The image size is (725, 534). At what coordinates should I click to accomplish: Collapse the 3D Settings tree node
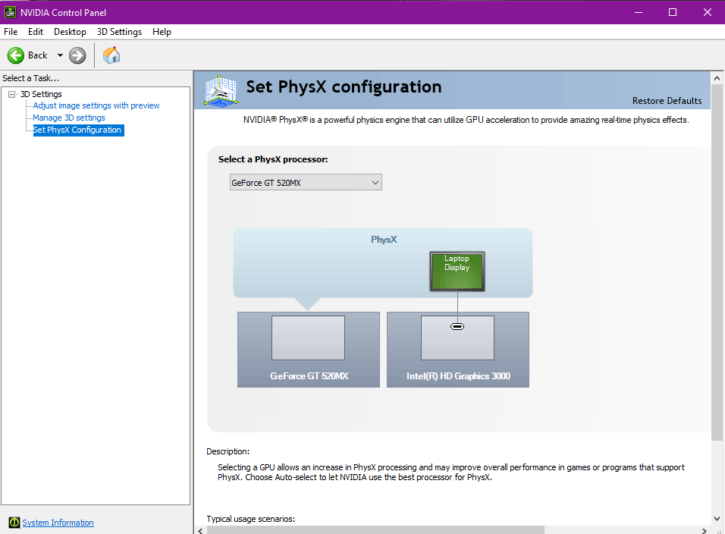pos(11,94)
